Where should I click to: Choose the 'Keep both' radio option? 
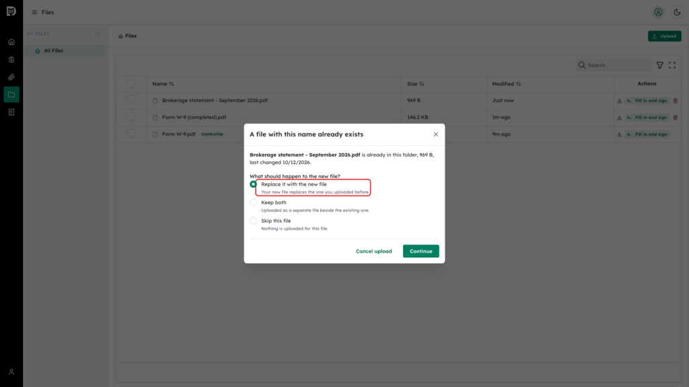tap(253, 203)
